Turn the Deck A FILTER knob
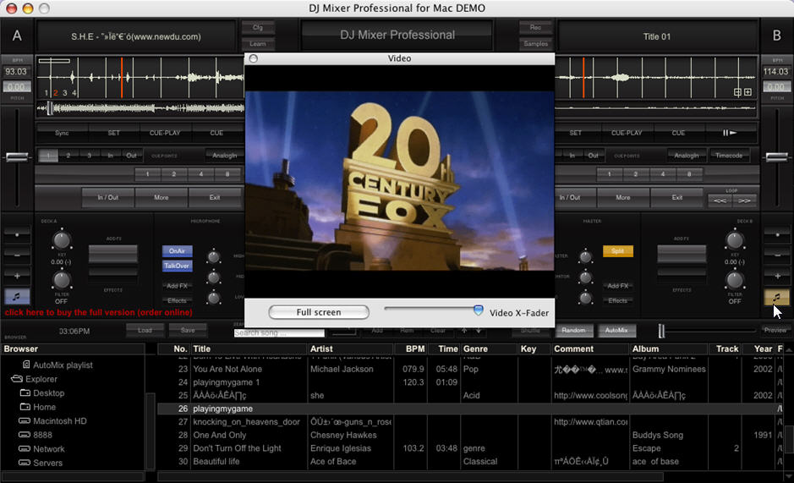The image size is (794, 483). (x=61, y=280)
